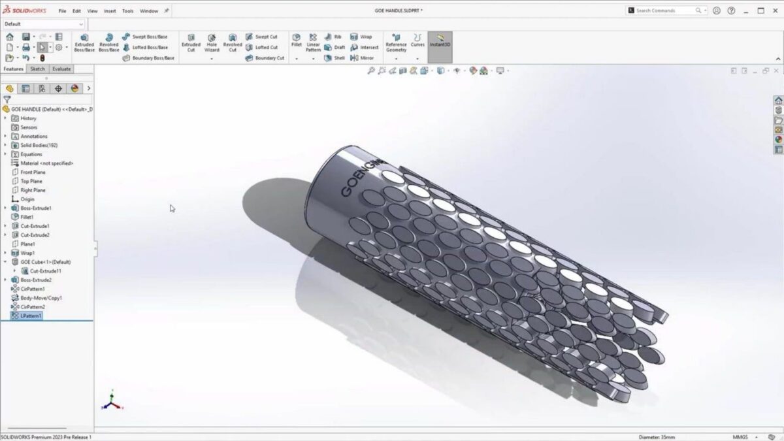Open the DimXpertManager tab icon
This screenshot has height=441, width=784.
click(58, 88)
